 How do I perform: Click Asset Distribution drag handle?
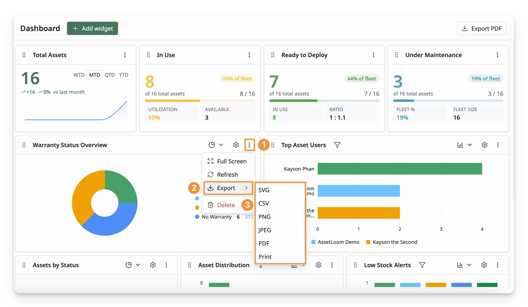point(189,265)
